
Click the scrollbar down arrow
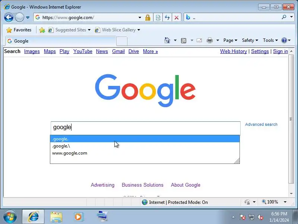coord(291,193)
